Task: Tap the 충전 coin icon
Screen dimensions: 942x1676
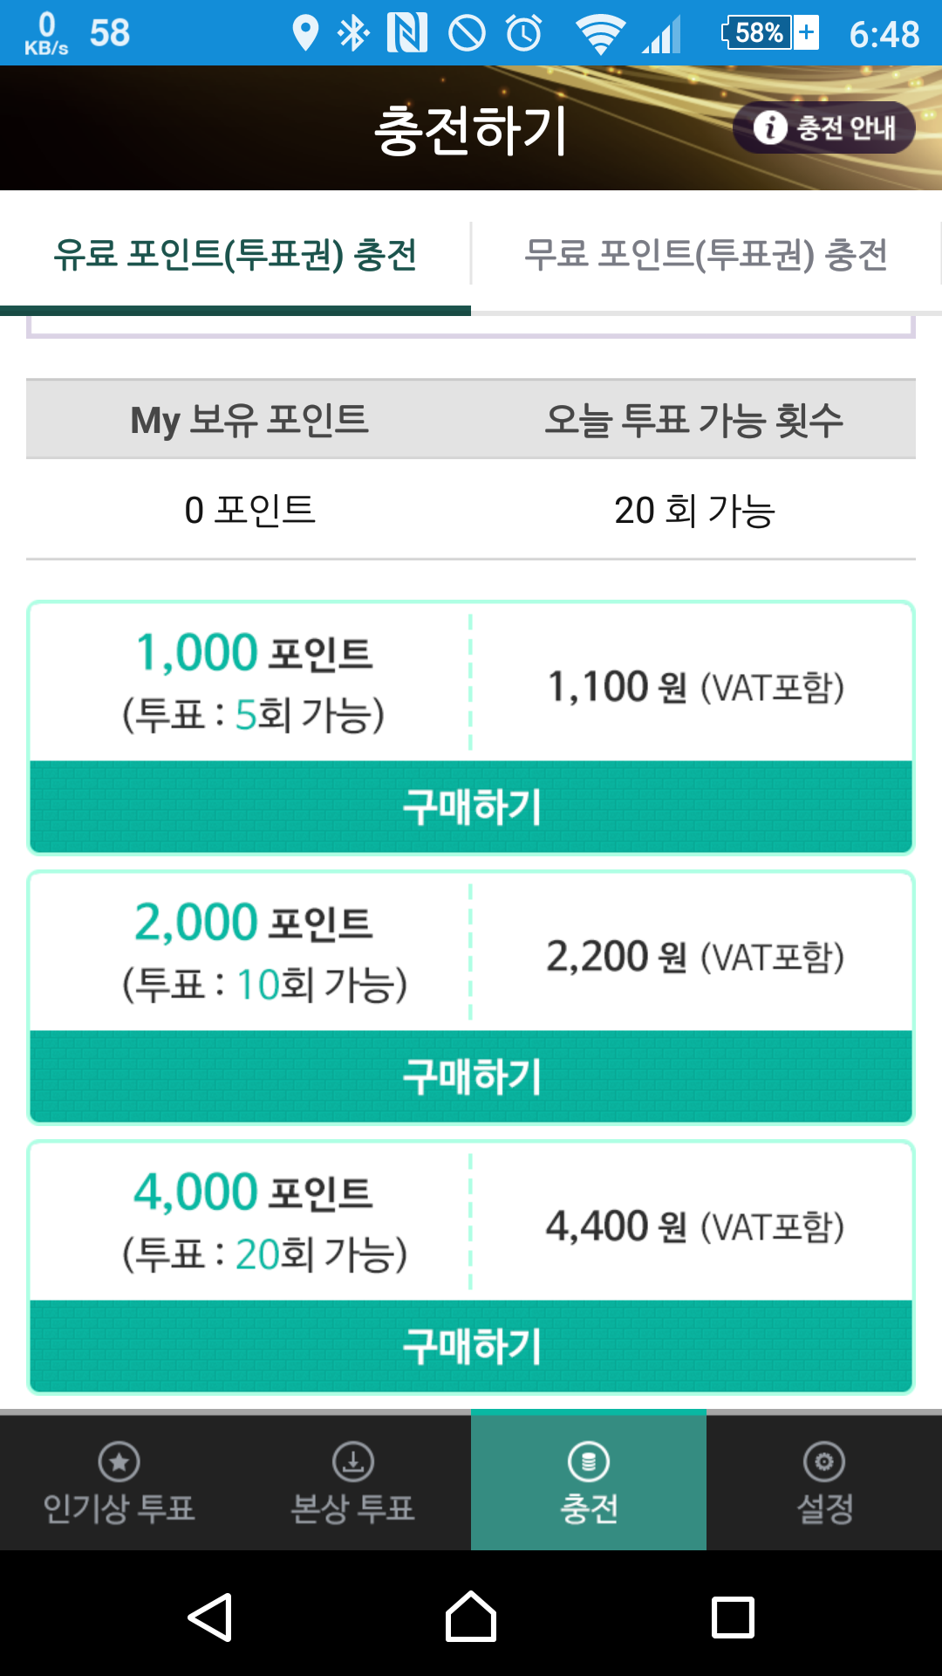Action: tap(589, 1461)
